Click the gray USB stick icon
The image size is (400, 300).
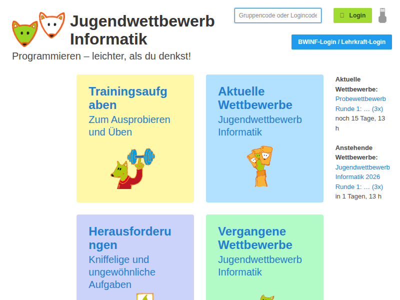coord(382,15)
